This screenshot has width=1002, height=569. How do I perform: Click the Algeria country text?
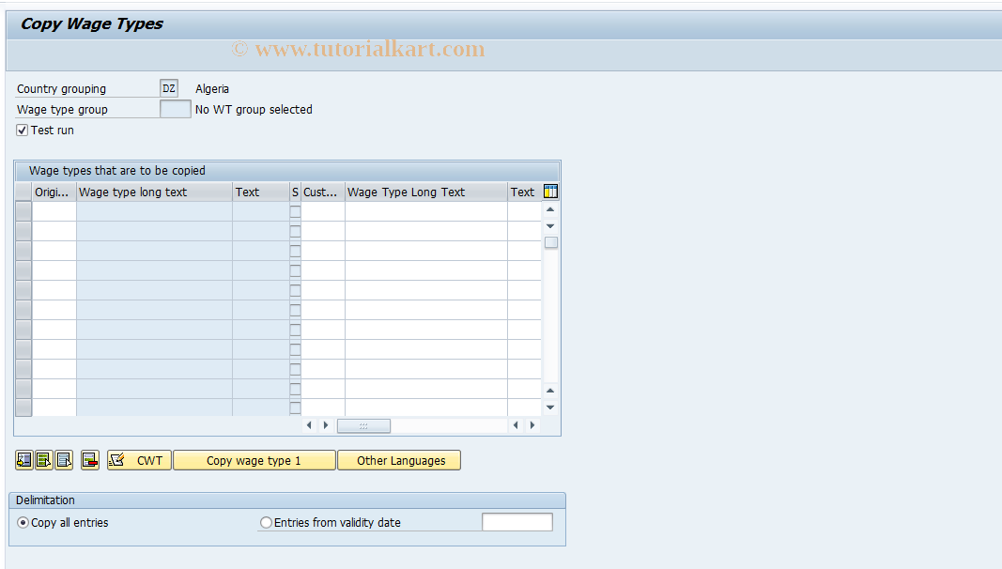point(212,89)
